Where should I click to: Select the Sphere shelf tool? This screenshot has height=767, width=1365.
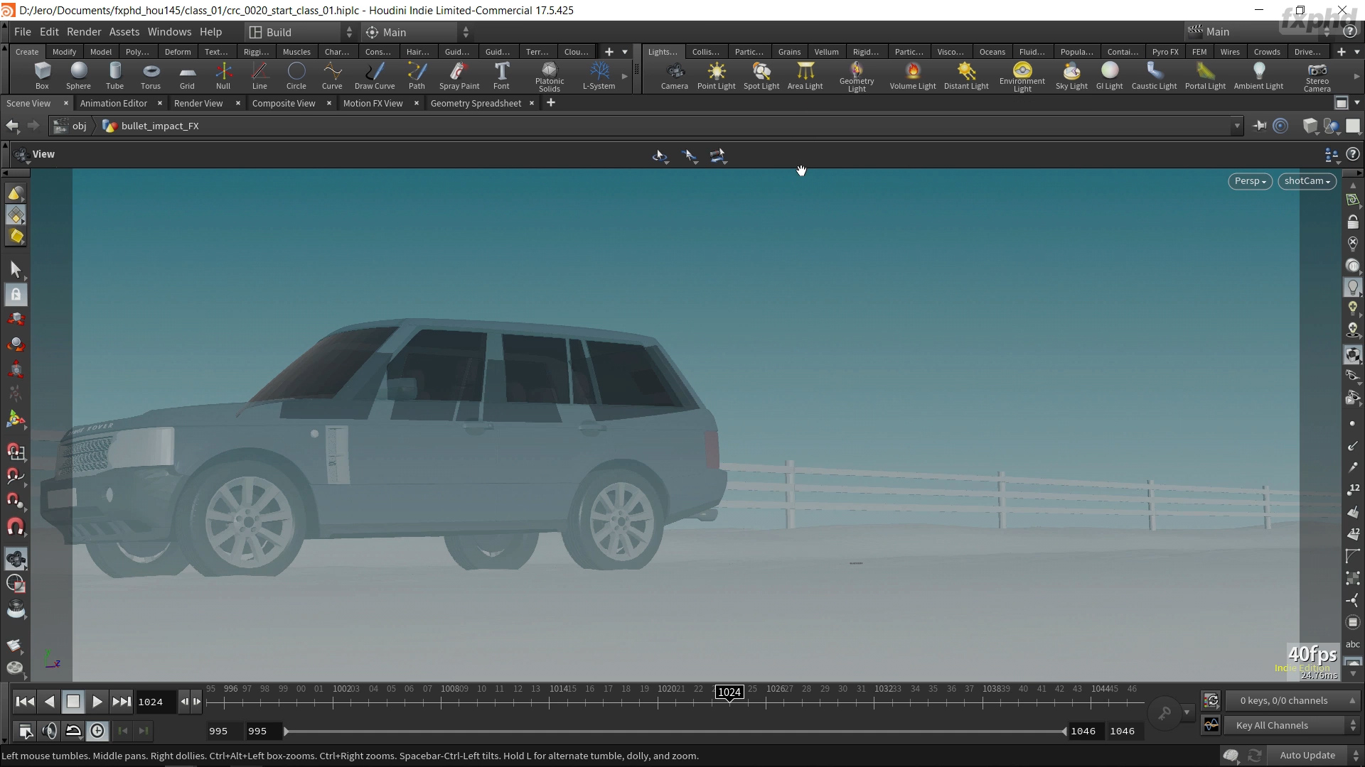pyautogui.click(x=78, y=75)
